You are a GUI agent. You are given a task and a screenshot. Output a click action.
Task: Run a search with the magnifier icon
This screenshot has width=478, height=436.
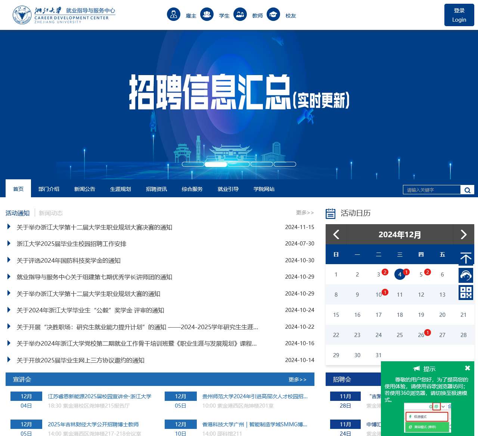[x=467, y=190]
